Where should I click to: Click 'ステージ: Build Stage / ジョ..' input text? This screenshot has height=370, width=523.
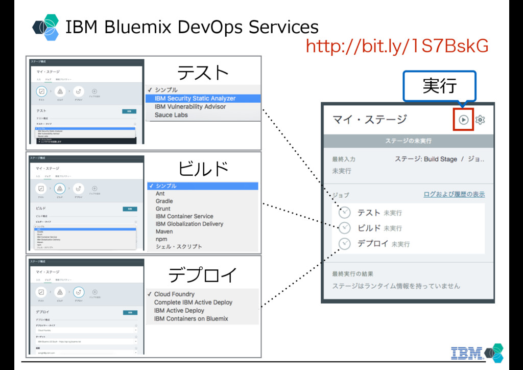pyautogui.click(x=439, y=159)
